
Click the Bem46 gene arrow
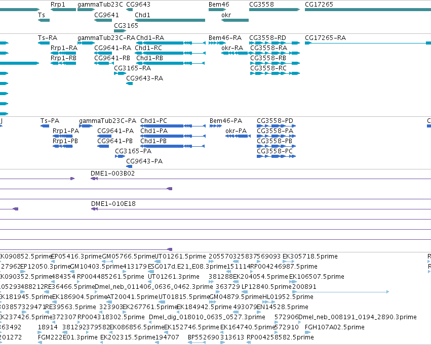pos(217,10)
